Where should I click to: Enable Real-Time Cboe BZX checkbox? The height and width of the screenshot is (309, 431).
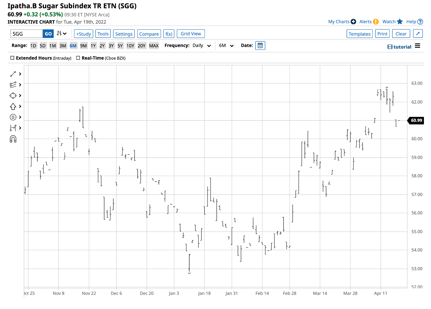coord(78,58)
